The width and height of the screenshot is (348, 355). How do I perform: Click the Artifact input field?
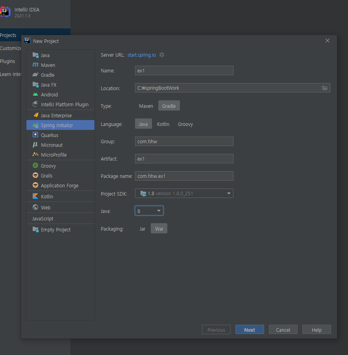point(184,159)
